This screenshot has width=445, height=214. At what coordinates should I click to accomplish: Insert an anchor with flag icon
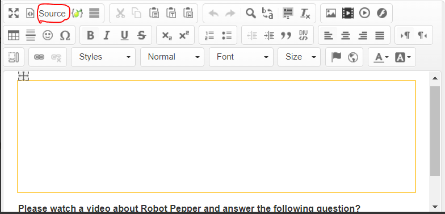click(x=336, y=57)
